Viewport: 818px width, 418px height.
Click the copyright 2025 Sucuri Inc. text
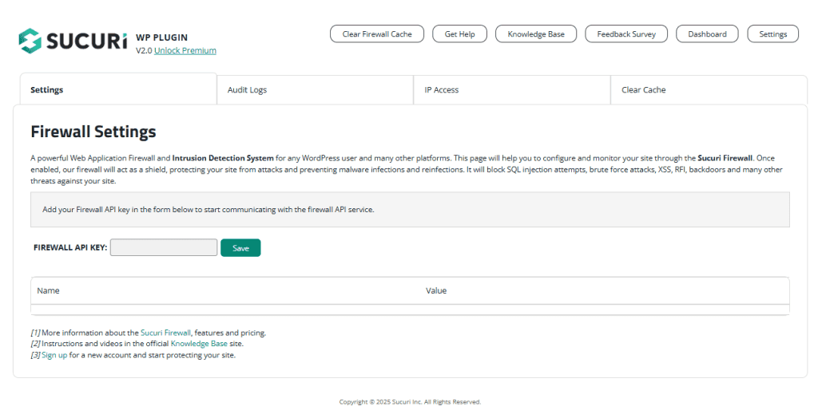pyautogui.click(x=410, y=402)
